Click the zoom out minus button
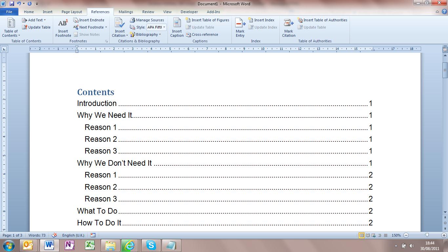 (406, 235)
